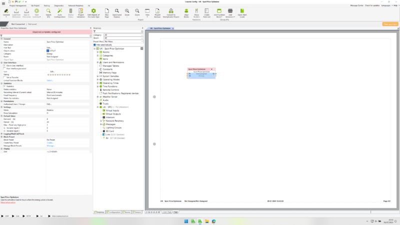The image size is (400, 225).
Task: Click the Align Blocks icon
Action: click(x=186, y=12)
